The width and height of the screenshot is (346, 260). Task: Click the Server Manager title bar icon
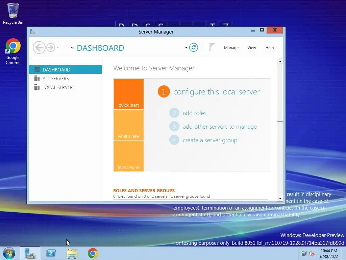32,31
